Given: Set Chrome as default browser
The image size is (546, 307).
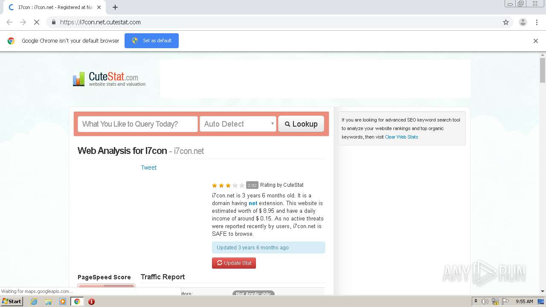Looking at the screenshot, I should click(x=151, y=41).
